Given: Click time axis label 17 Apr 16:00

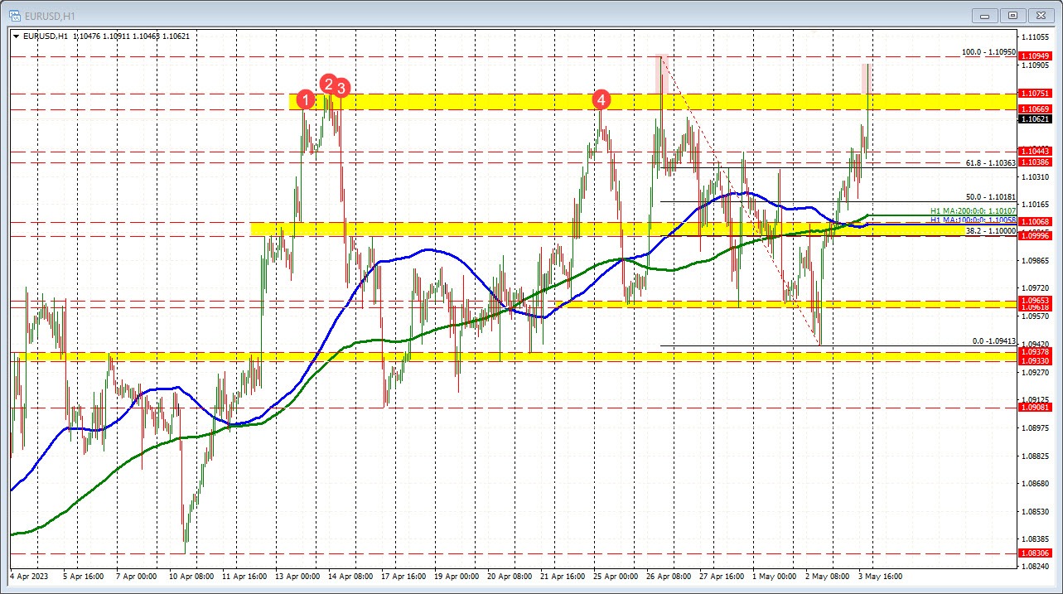Looking at the screenshot, I should click(x=403, y=575).
